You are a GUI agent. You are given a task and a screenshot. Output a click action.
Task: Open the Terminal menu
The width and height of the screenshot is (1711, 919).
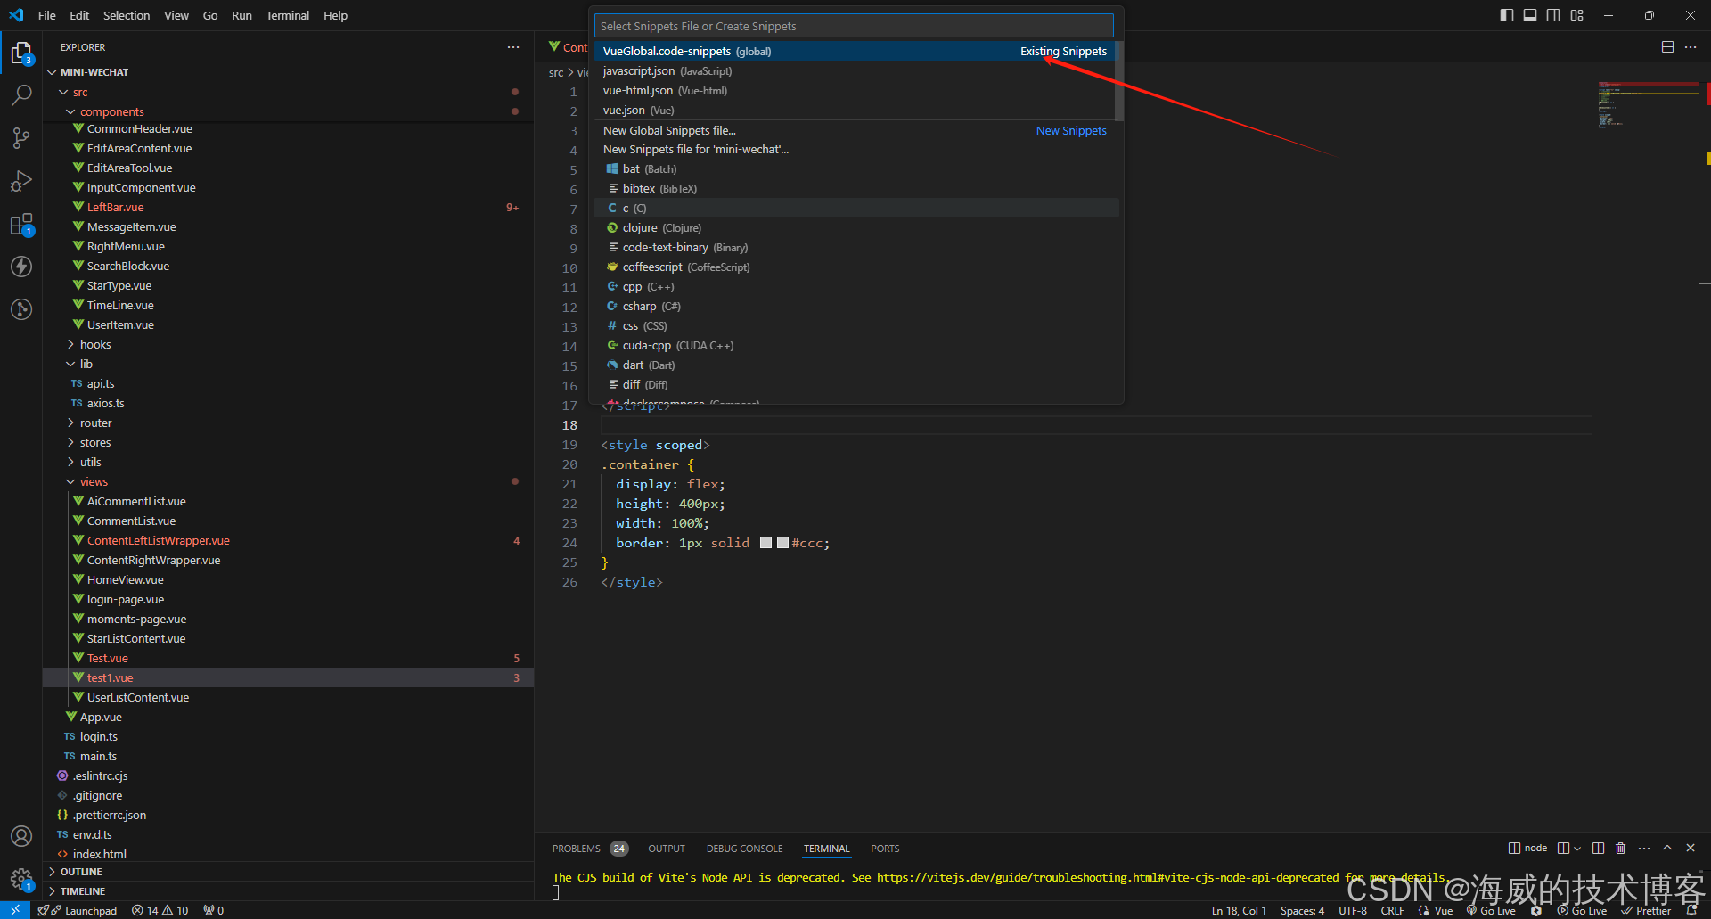(287, 15)
